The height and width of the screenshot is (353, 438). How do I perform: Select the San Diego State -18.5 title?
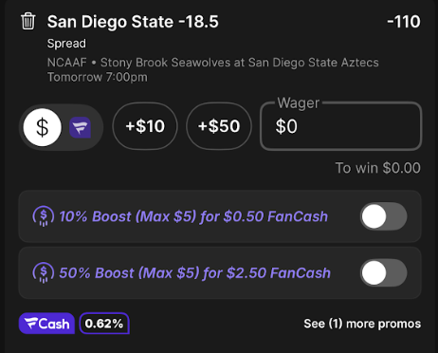pyautogui.click(x=133, y=22)
